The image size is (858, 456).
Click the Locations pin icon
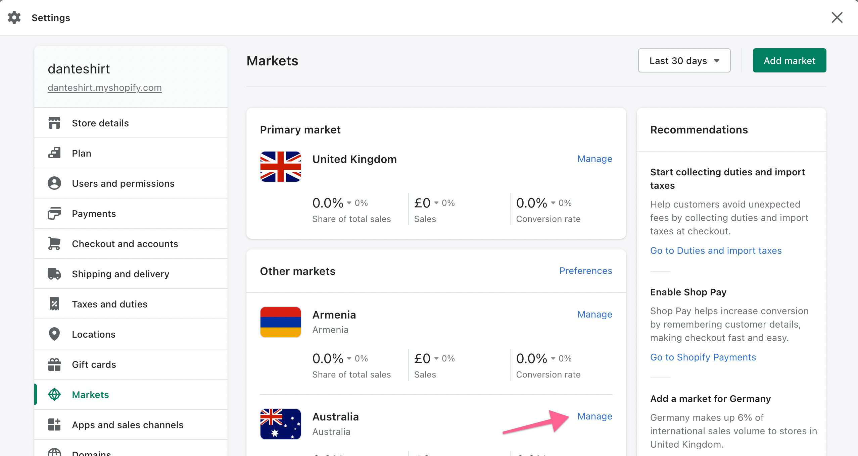[54, 334]
